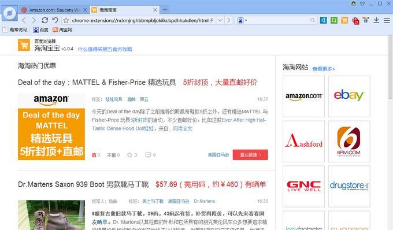Click the green crop screenshot tool icon

(334, 20)
